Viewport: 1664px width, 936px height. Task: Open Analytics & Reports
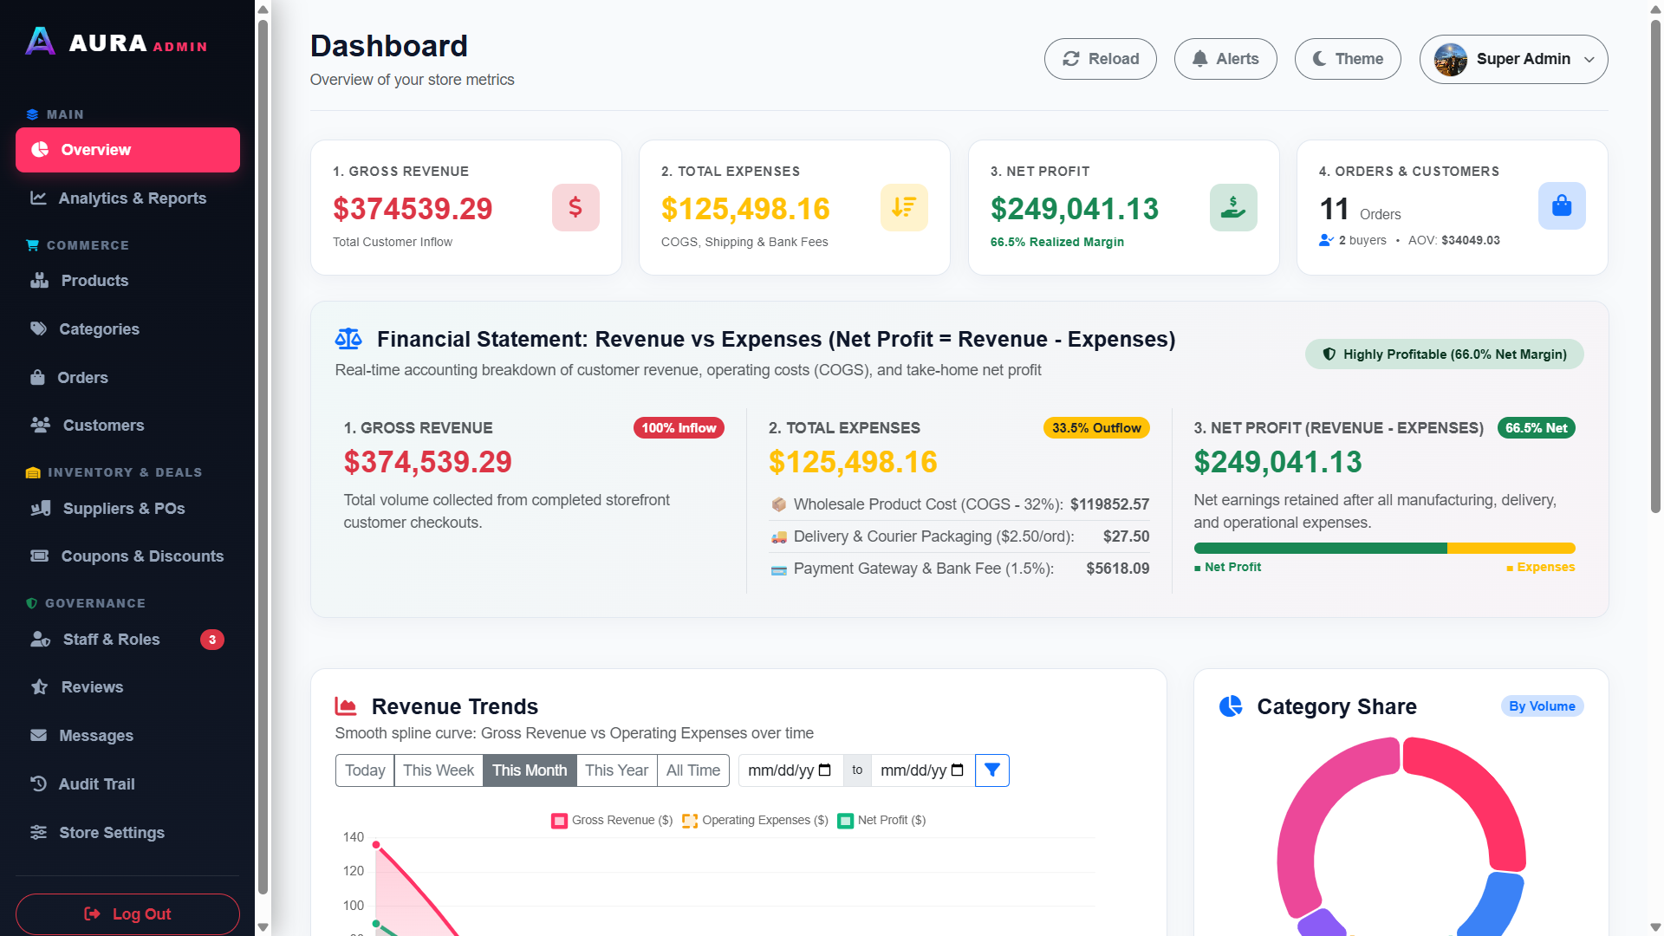[x=127, y=198]
